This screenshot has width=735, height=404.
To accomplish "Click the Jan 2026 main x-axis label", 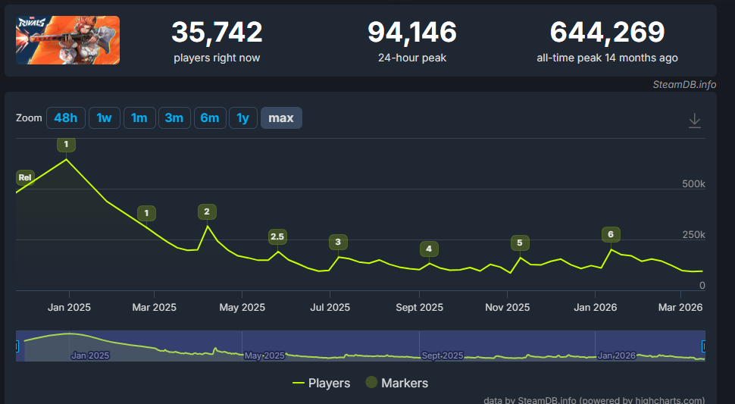I will coord(596,308).
